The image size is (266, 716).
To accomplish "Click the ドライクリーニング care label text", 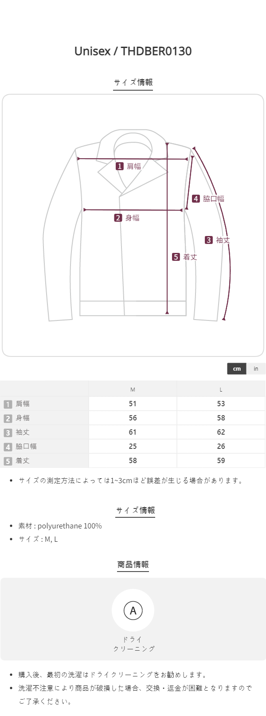I will point(133,644).
